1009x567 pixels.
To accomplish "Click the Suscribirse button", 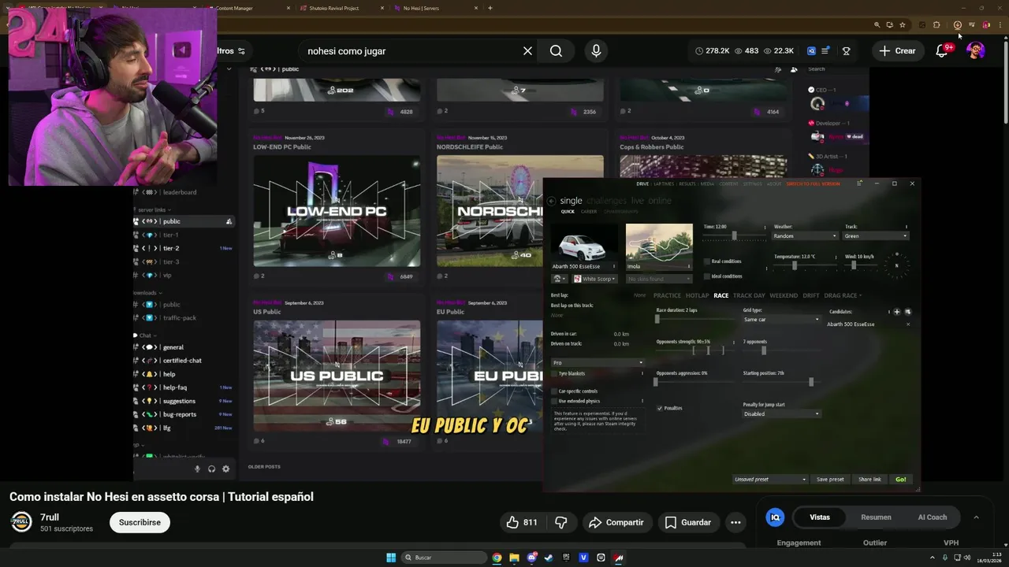I will [x=140, y=522].
